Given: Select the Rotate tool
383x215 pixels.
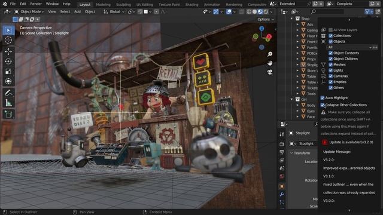Looking at the screenshot, I should [x=8, y=62].
